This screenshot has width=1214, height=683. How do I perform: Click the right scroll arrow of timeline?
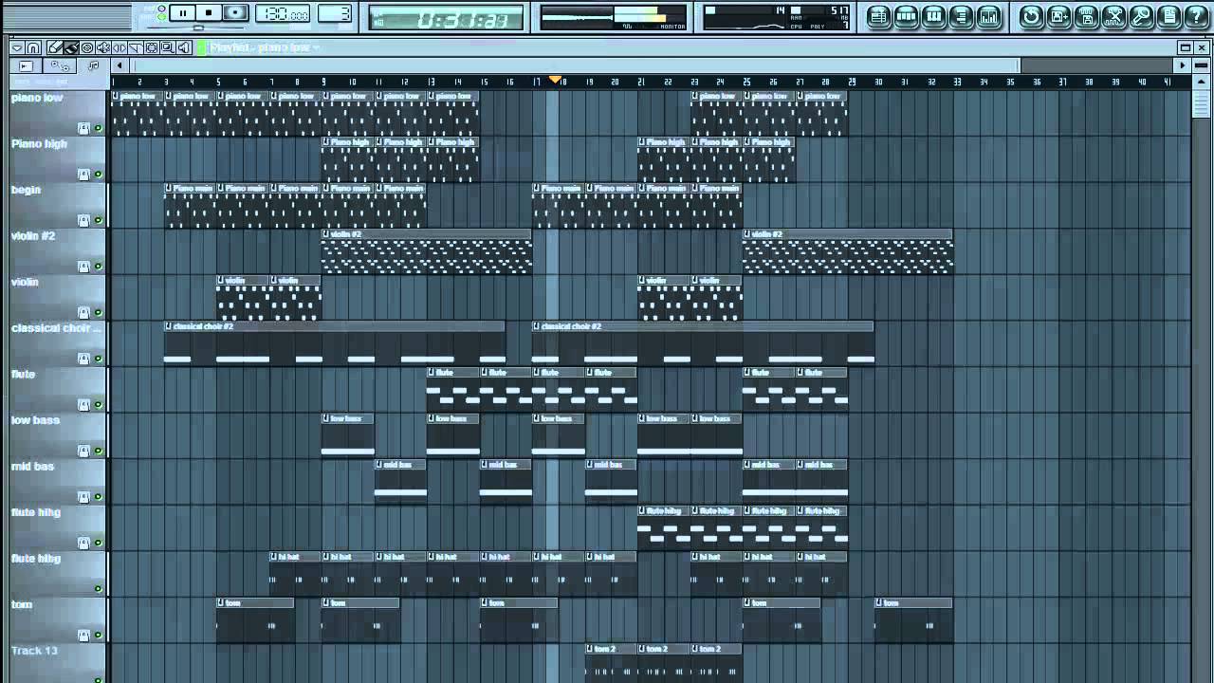coord(1182,65)
